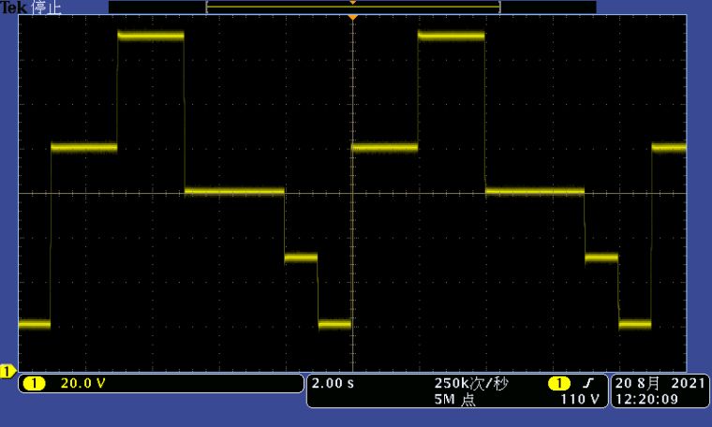Click the small orange marker in the record view bar

coord(352,3)
